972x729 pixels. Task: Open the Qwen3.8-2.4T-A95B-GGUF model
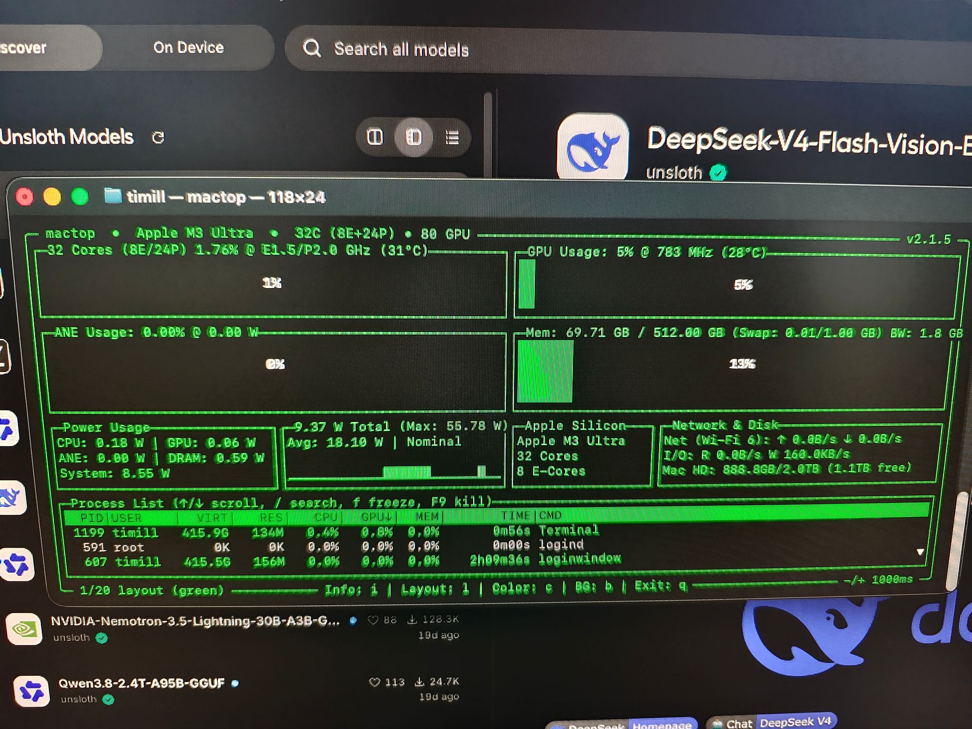tap(141, 683)
